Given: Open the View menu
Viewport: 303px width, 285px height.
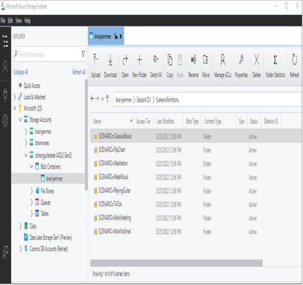Looking at the screenshot, I should 19,21.
